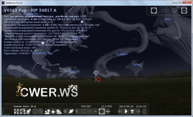This screenshot has height=117, width=193.
Task: Click the "Единорог" constellation label
Action: point(31,14)
